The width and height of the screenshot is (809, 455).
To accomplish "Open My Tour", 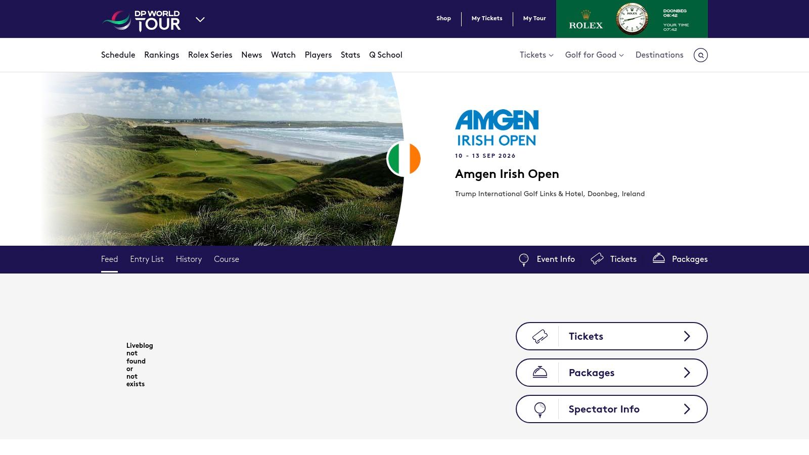I will pyautogui.click(x=534, y=18).
